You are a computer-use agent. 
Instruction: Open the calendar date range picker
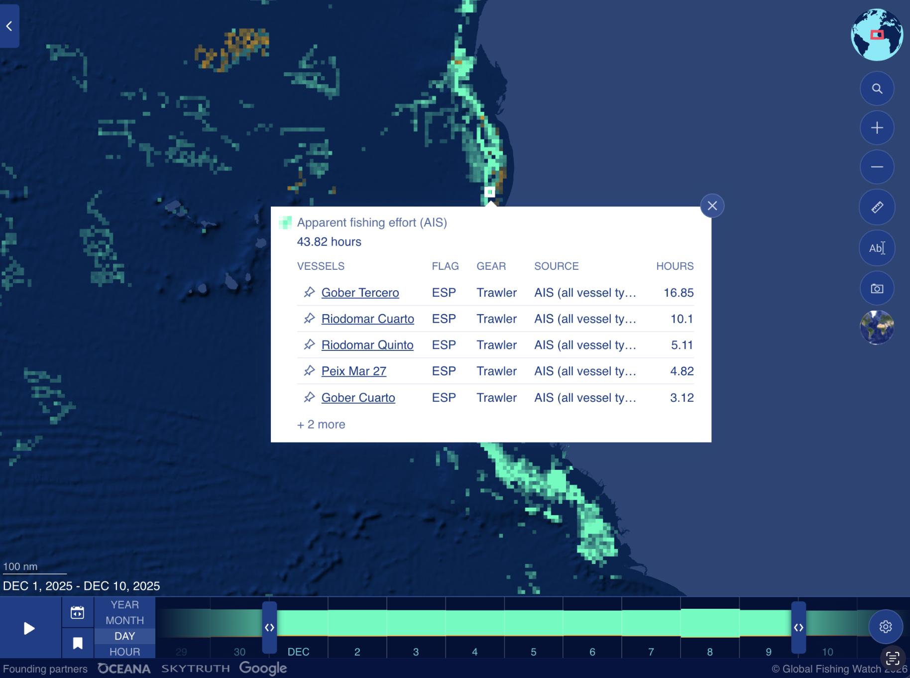(77, 612)
